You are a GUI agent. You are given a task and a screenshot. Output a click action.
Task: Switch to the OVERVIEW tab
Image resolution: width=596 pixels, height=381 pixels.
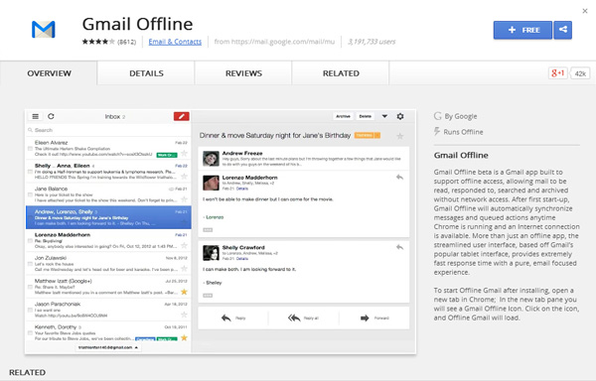[49, 73]
